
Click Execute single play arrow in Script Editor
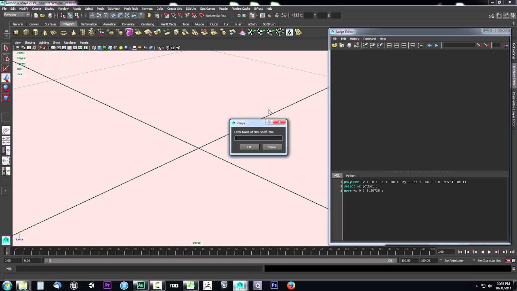[x=436, y=45]
